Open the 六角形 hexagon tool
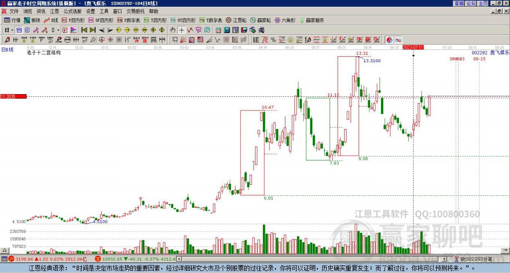The width and height of the screenshot is (510, 273). pyautogui.click(x=285, y=20)
